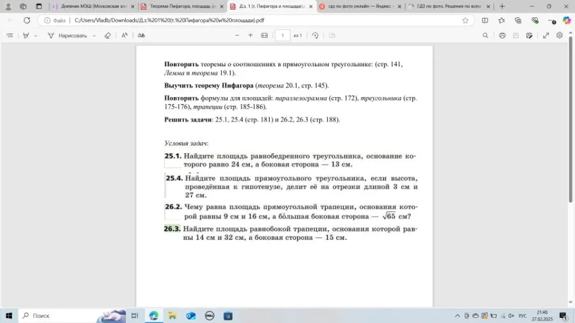Open browser essentials heart icon
This screenshot has height=323, width=575.
point(535,20)
